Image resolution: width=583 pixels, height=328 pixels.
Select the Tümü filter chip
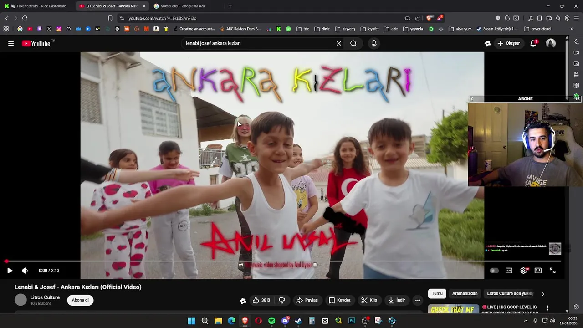pos(437,293)
